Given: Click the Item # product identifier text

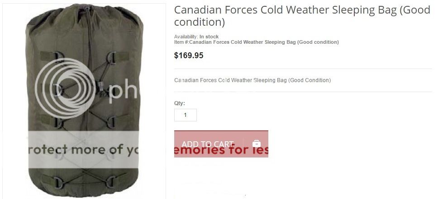Looking at the screenshot, I should click(x=257, y=42).
